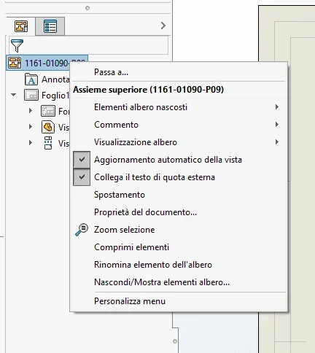Expand the drawing view node with yellow icon
The width and height of the screenshot is (315, 353).
pos(31,127)
